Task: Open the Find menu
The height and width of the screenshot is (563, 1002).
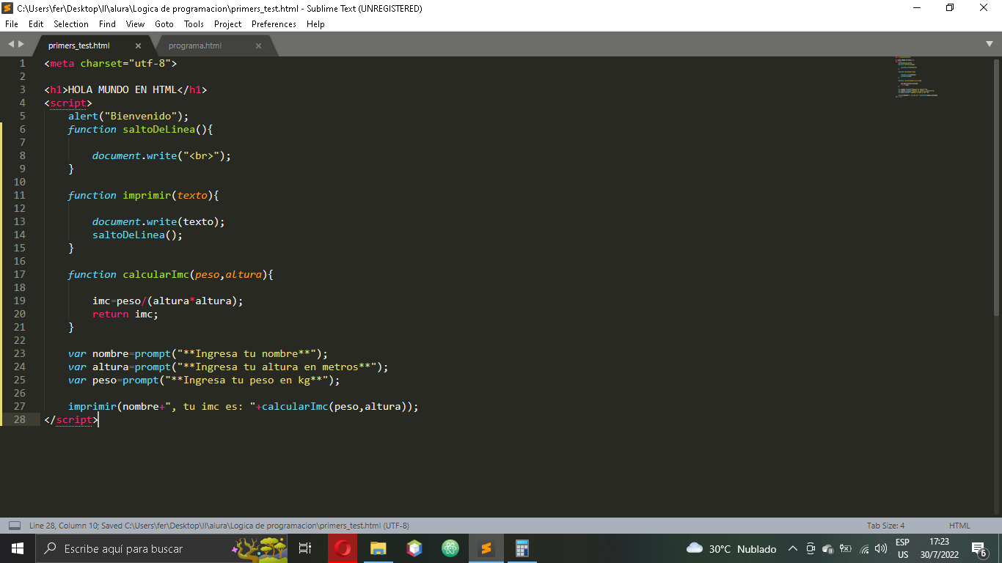Action: pyautogui.click(x=107, y=24)
